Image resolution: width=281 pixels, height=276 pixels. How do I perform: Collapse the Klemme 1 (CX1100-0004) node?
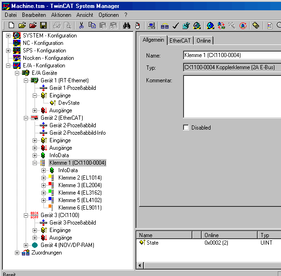(35, 163)
